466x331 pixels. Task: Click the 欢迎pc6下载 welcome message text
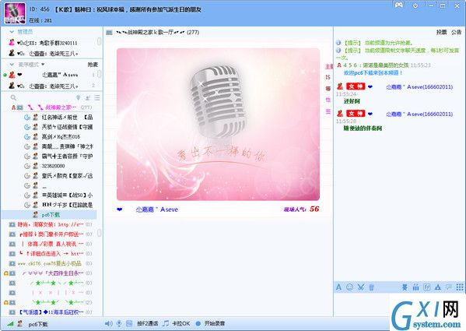(x=373, y=73)
